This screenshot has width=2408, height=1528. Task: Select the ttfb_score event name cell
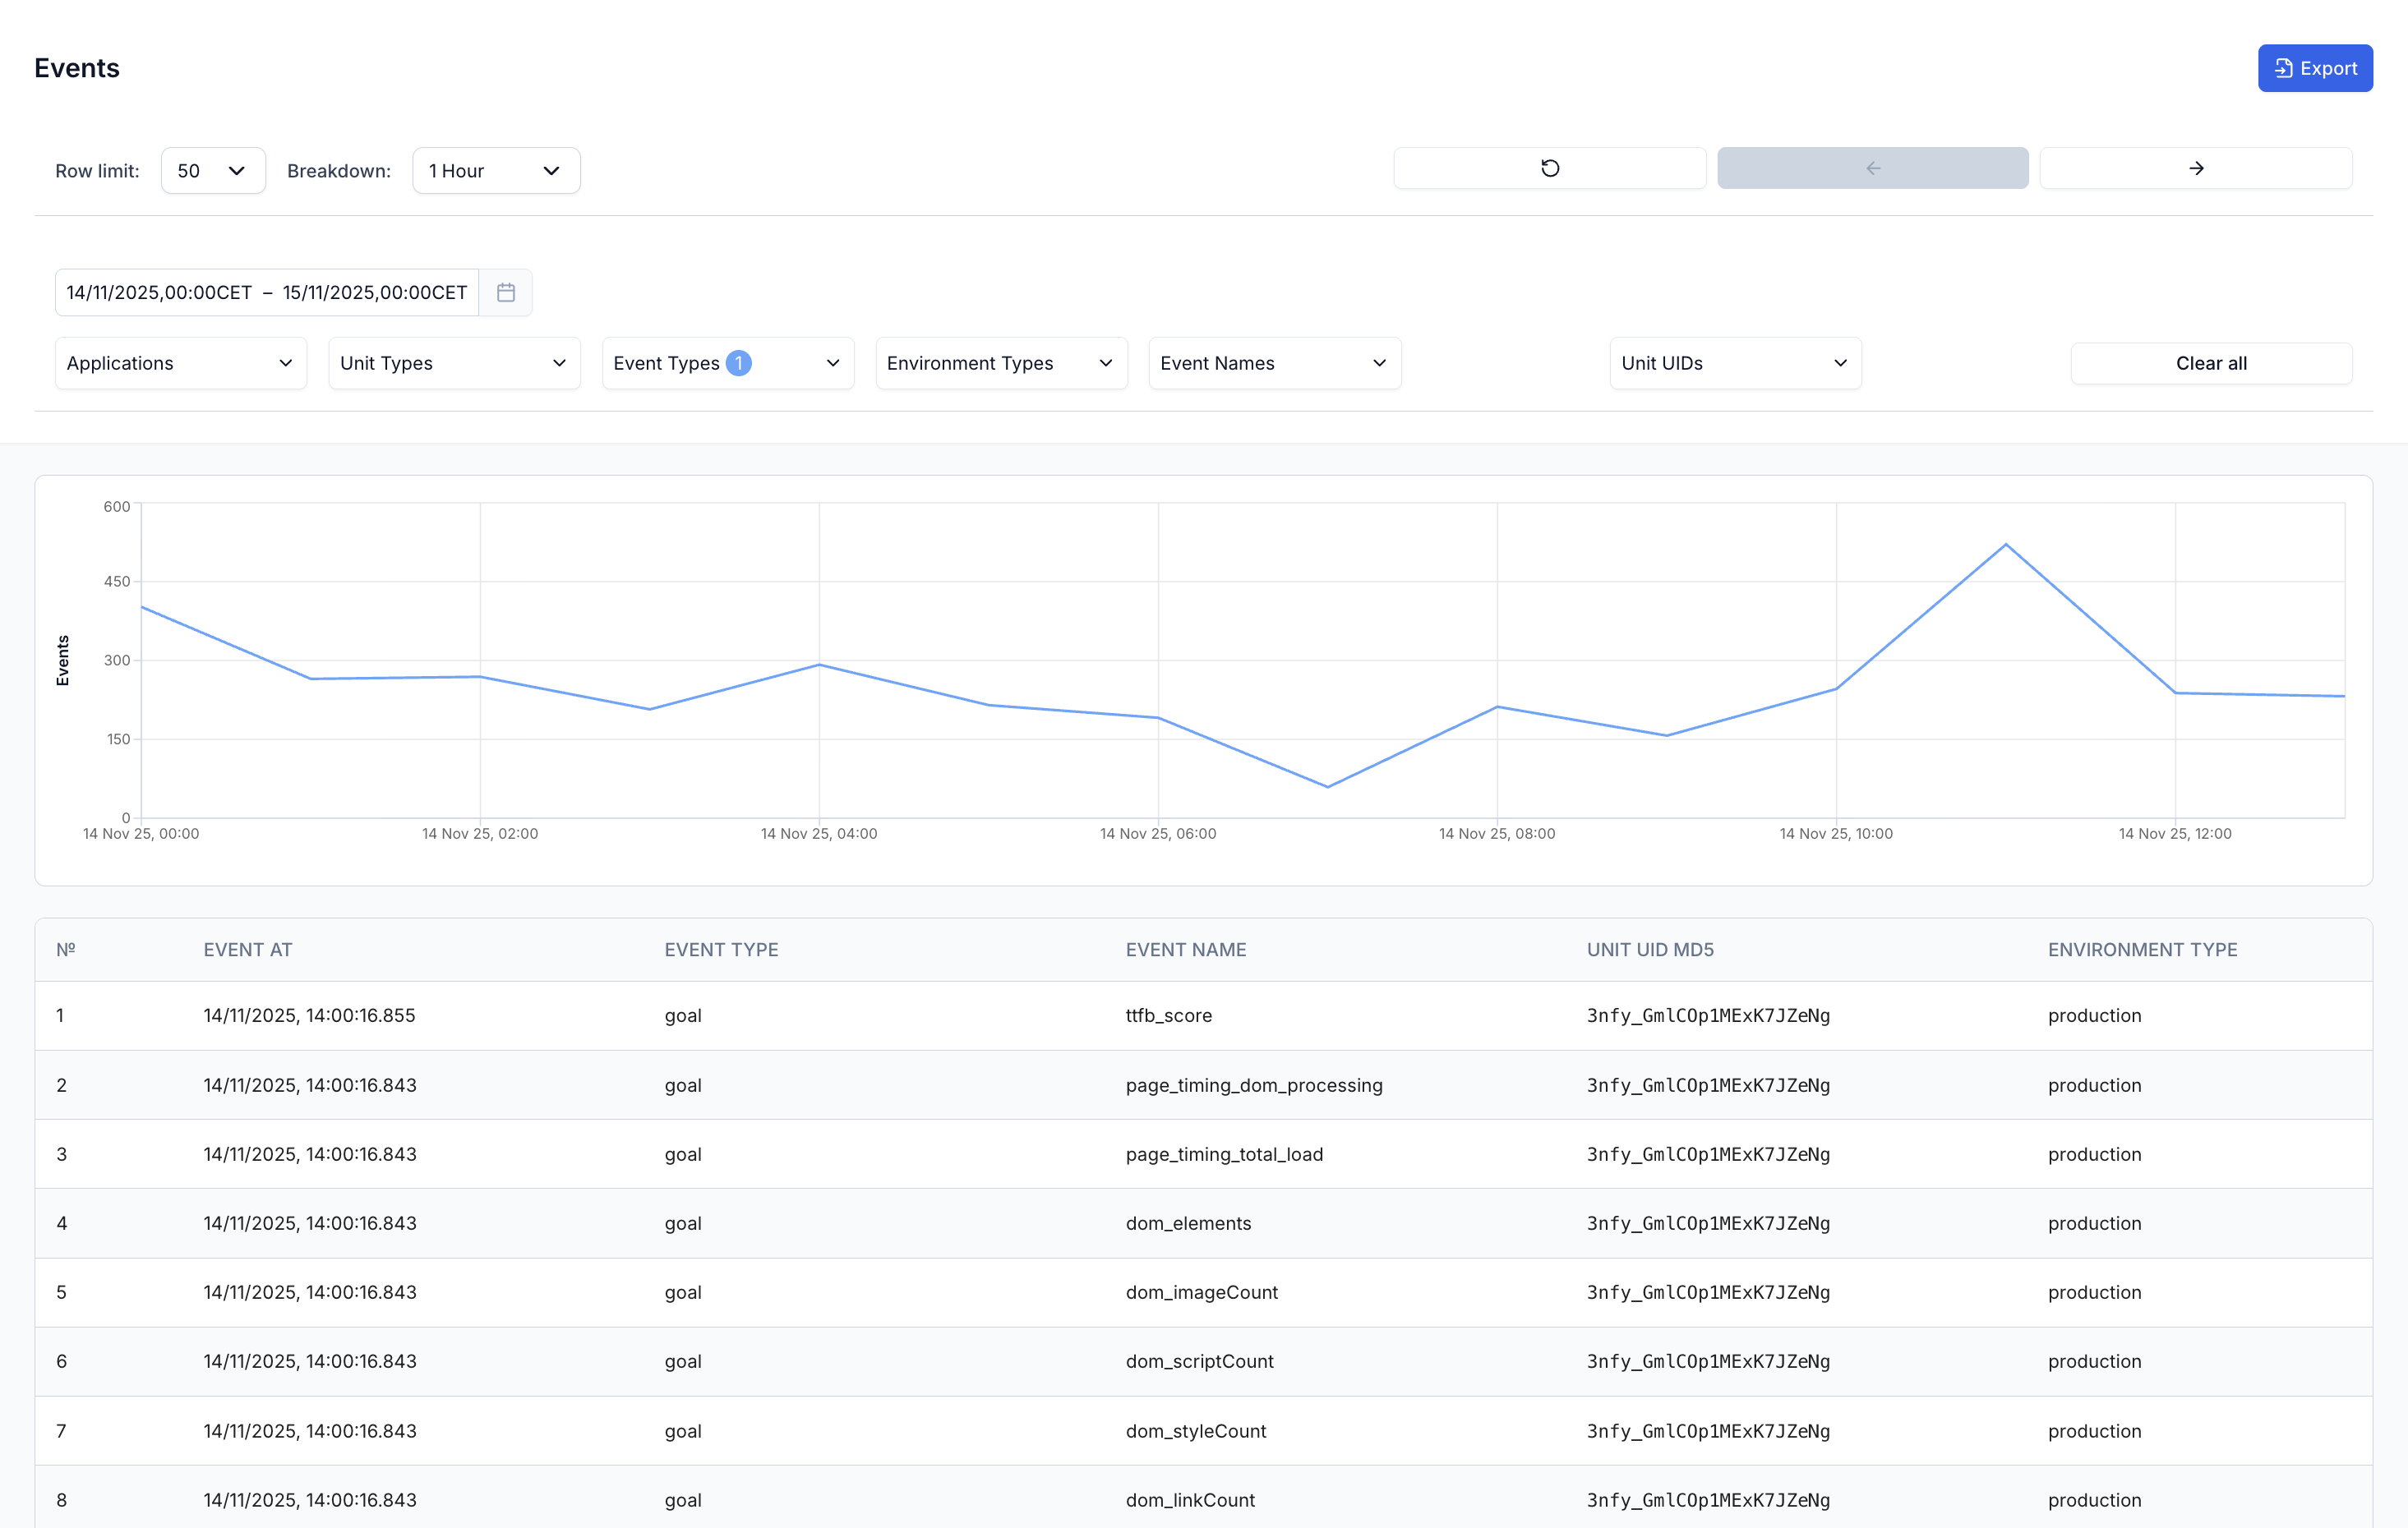(x=1168, y=1015)
